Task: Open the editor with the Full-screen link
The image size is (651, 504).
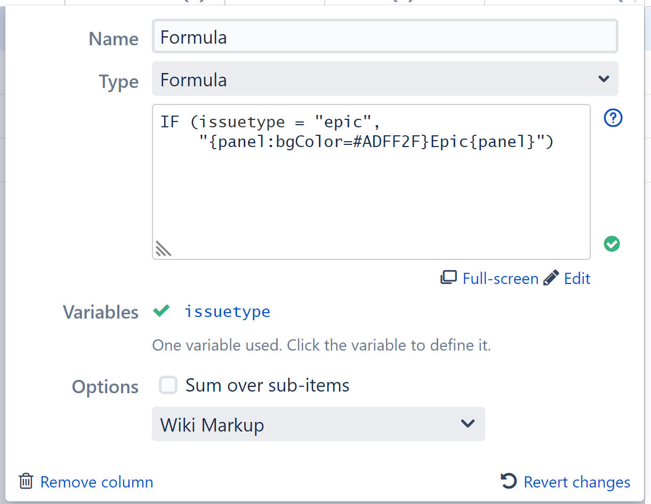Action: (500, 278)
